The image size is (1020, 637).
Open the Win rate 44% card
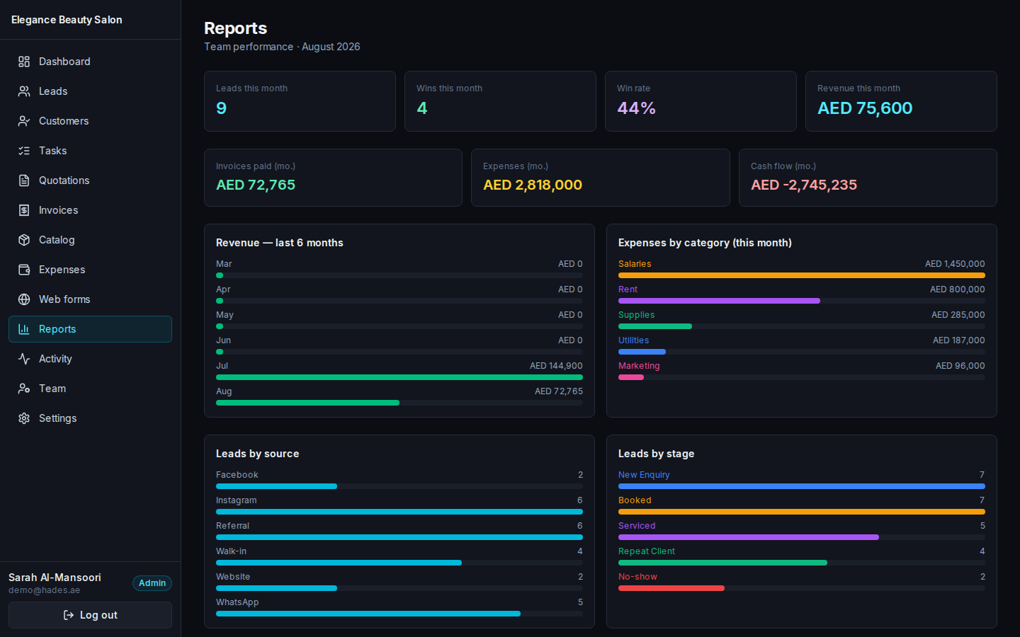[x=701, y=101]
